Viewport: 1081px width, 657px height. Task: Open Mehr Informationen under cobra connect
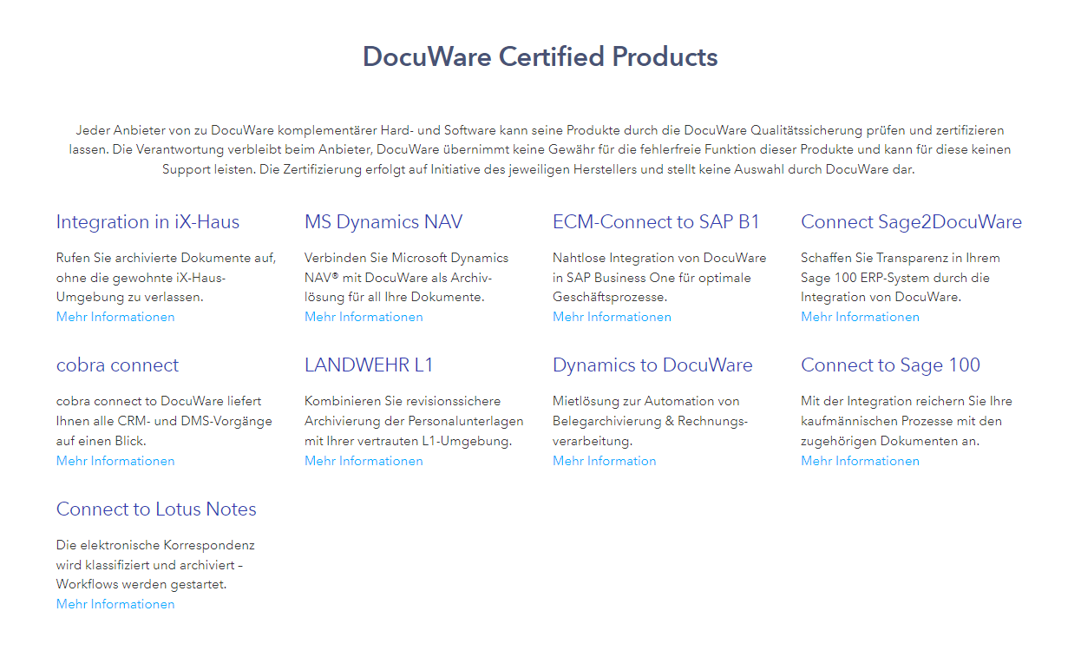pyautogui.click(x=115, y=461)
